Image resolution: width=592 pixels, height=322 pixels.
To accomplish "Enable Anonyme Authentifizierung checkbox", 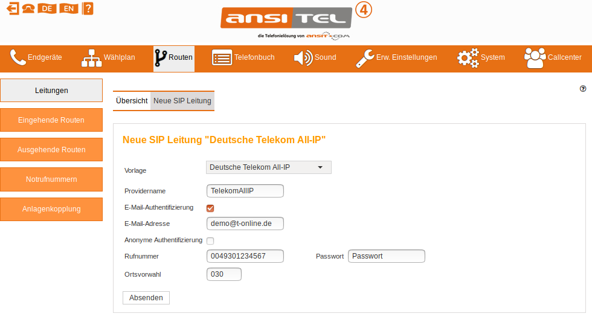I will (210, 241).
